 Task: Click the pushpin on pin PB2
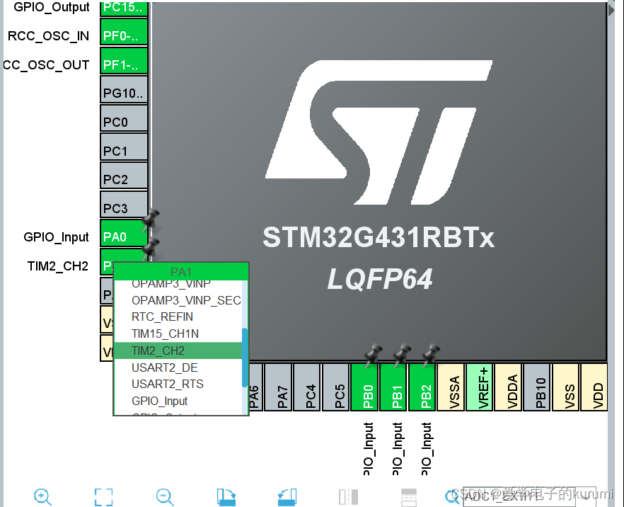431,355
